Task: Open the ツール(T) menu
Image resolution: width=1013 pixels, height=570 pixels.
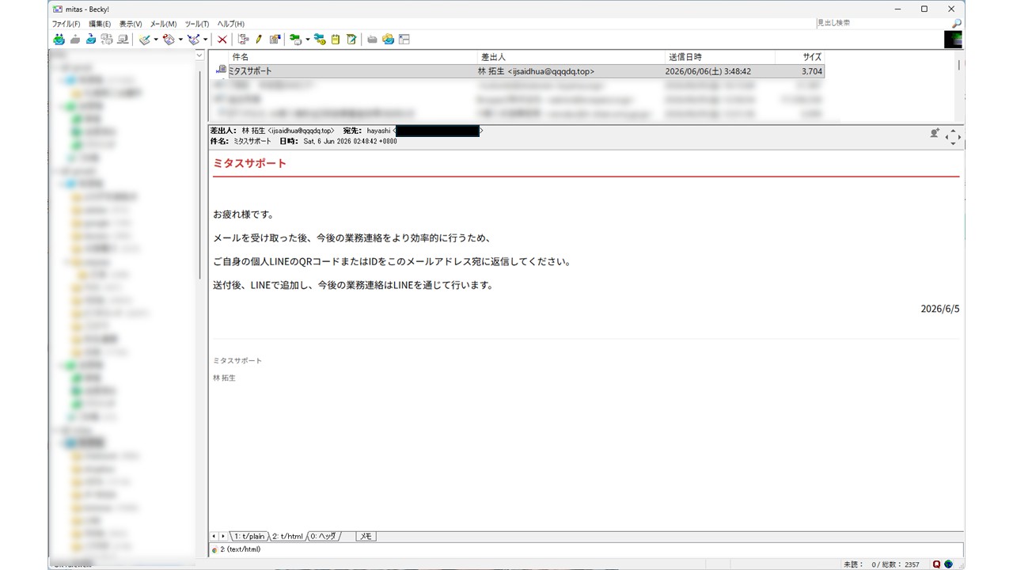Action: (196, 24)
